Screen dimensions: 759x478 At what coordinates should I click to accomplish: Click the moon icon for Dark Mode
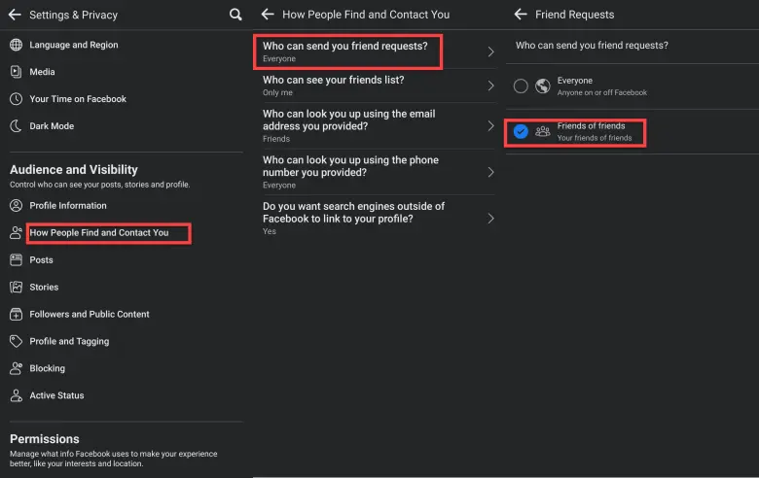16,126
